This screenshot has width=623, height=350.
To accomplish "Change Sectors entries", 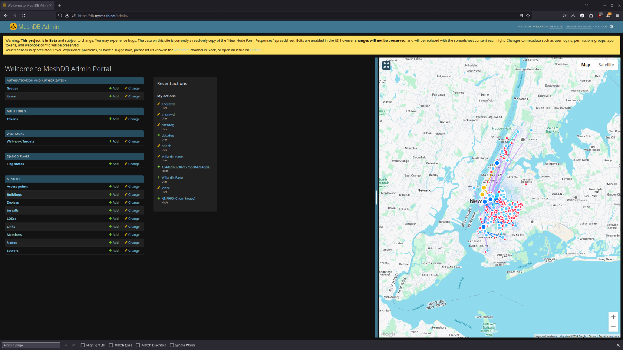I will [x=132, y=251].
